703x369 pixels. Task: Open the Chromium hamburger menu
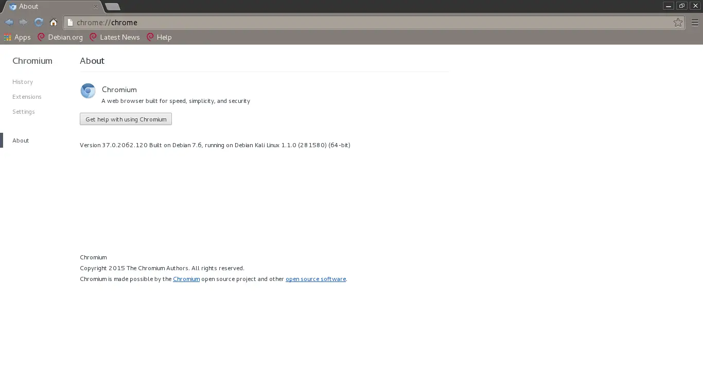pos(695,22)
